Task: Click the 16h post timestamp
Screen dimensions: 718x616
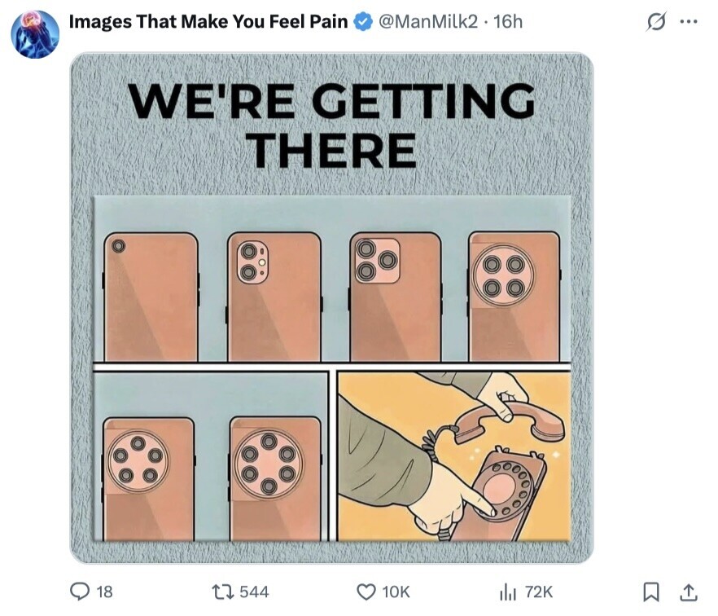Action: coord(508,22)
